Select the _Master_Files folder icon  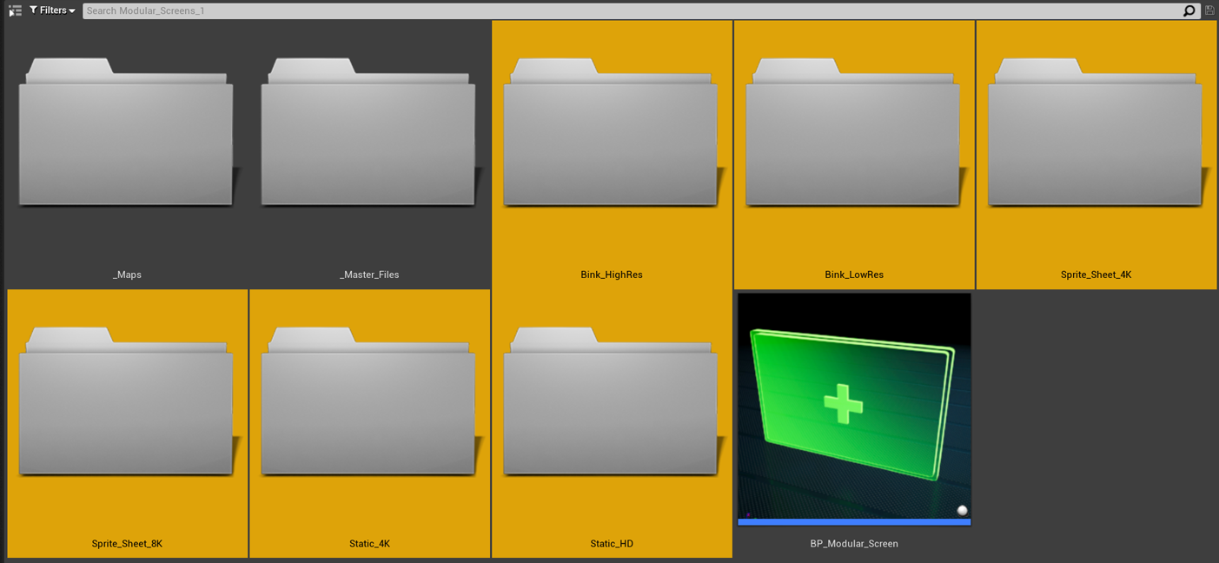369,133
